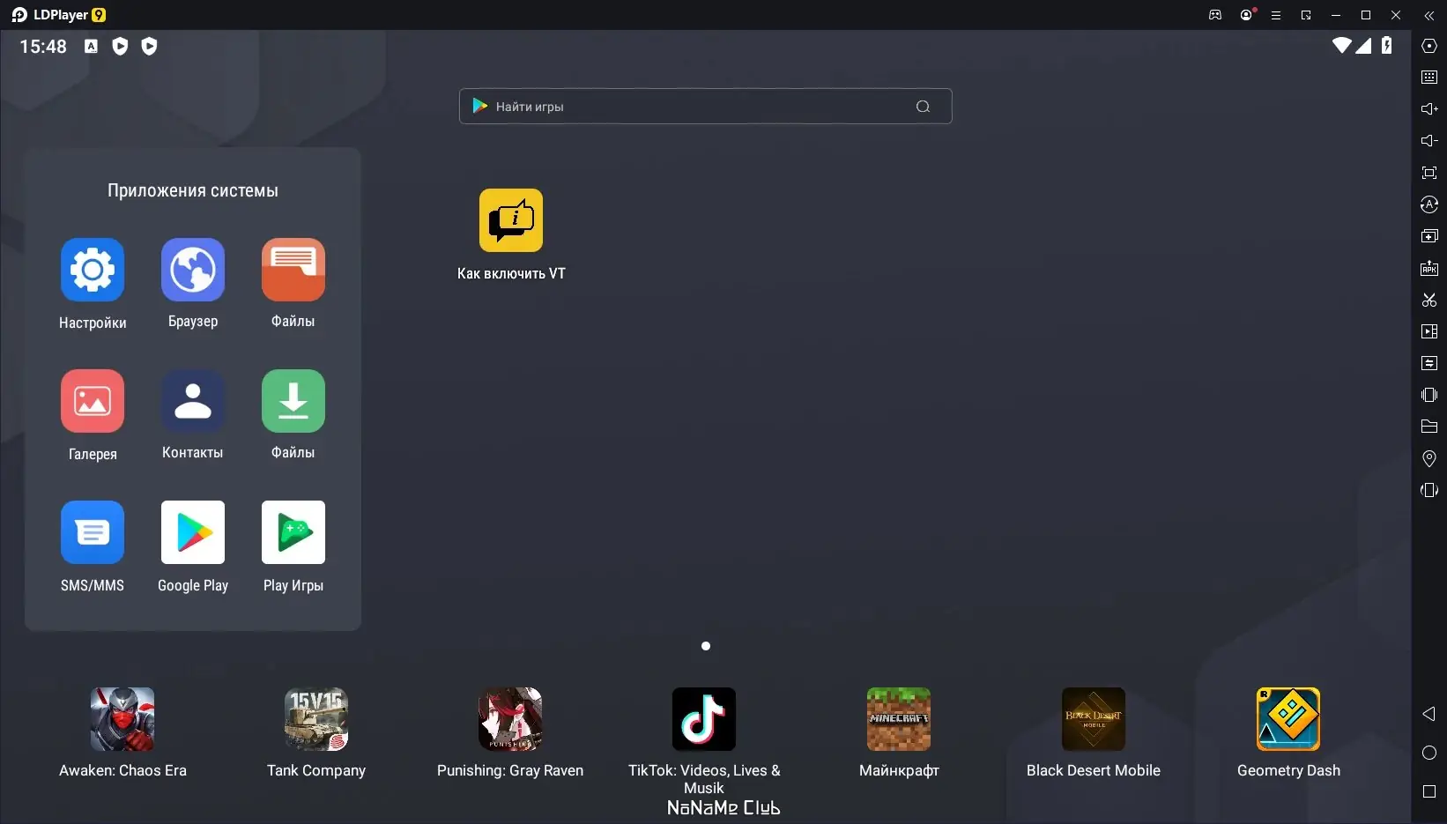Click the Найти игры search field

coord(705,106)
